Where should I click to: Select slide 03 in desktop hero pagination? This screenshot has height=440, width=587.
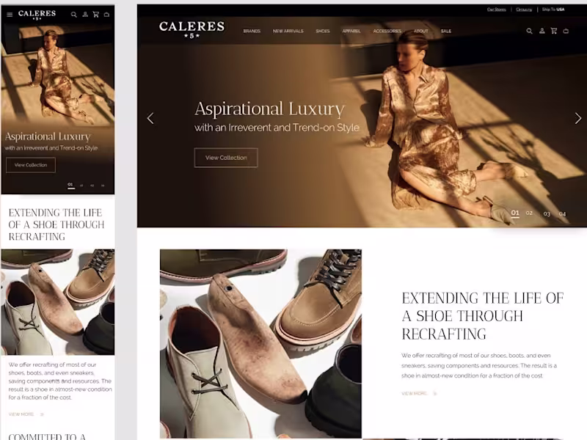point(547,214)
